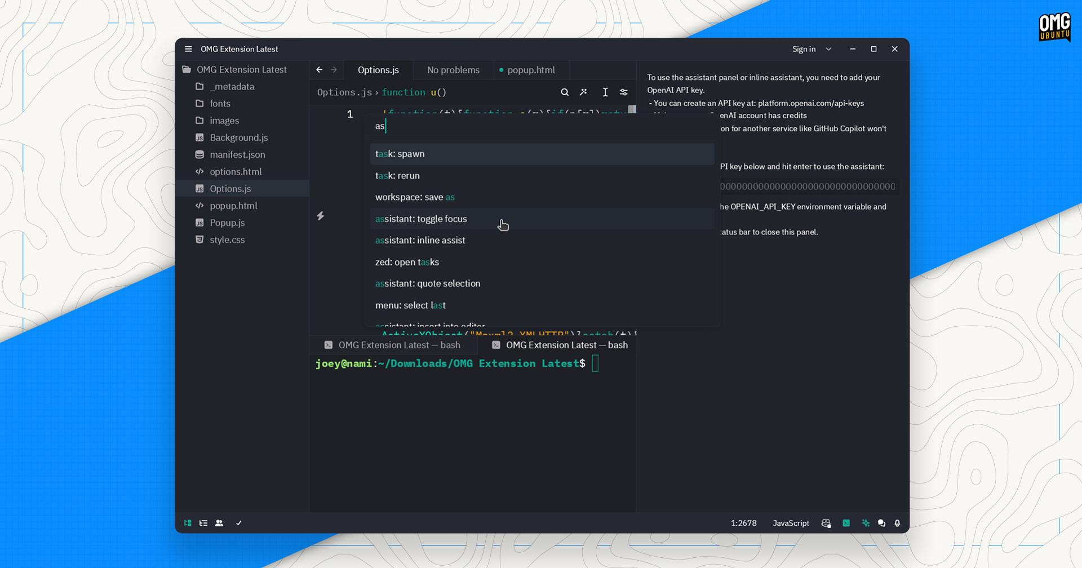Click the lightning bolt code actions icon
This screenshot has width=1082, height=568.
[320, 216]
